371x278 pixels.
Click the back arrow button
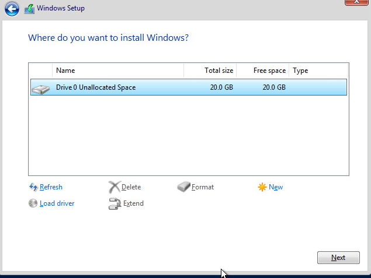tap(12, 9)
